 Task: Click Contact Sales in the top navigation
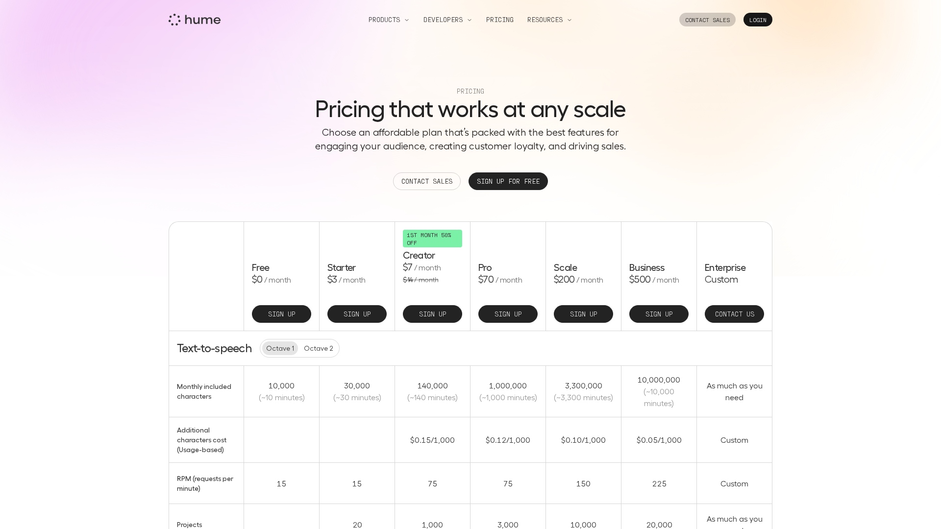click(x=707, y=20)
